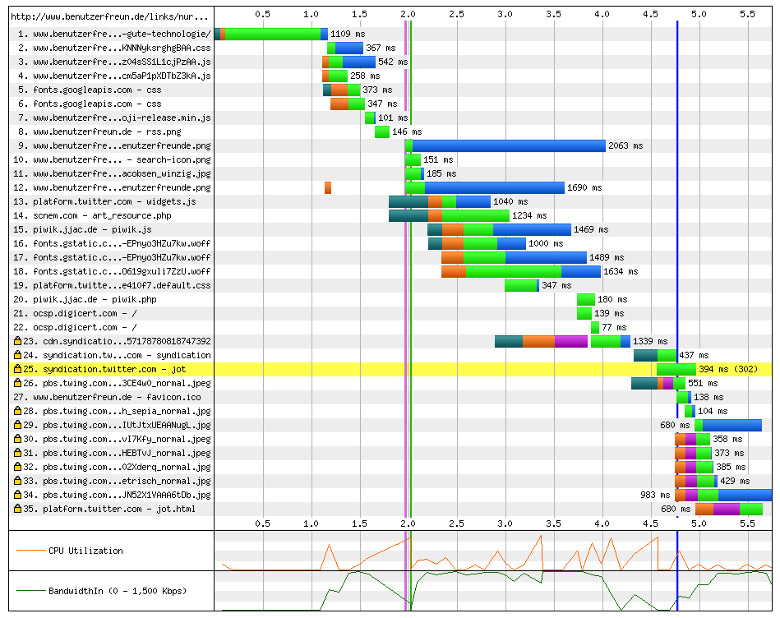780x618 pixels.
Task: Click the 2063 ms timing bar of request 9
Action: click(x=505, y=145)
